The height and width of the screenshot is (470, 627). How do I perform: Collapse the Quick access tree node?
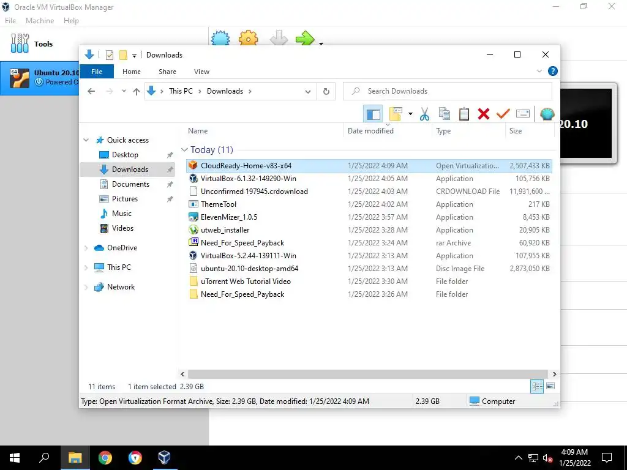pos(86,140)
